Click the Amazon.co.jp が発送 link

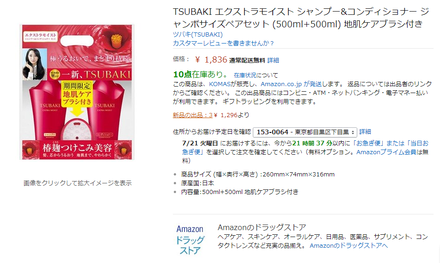(x=291, y=84)
